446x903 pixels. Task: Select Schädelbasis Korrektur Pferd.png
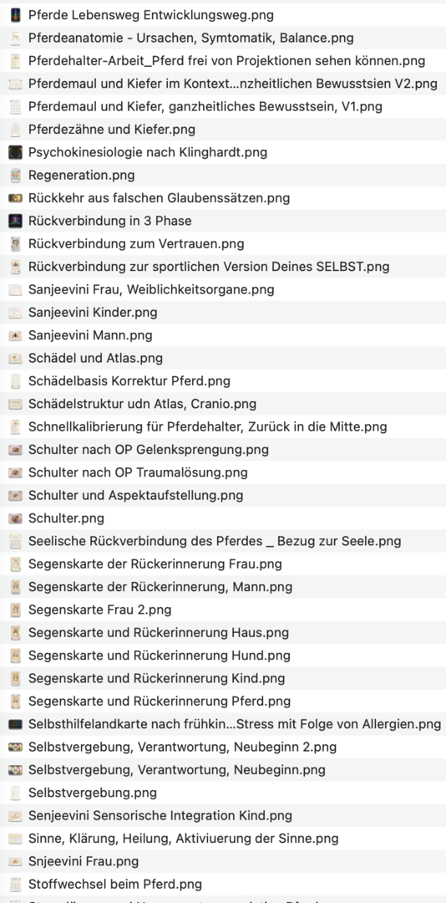[x=223, y=381]
